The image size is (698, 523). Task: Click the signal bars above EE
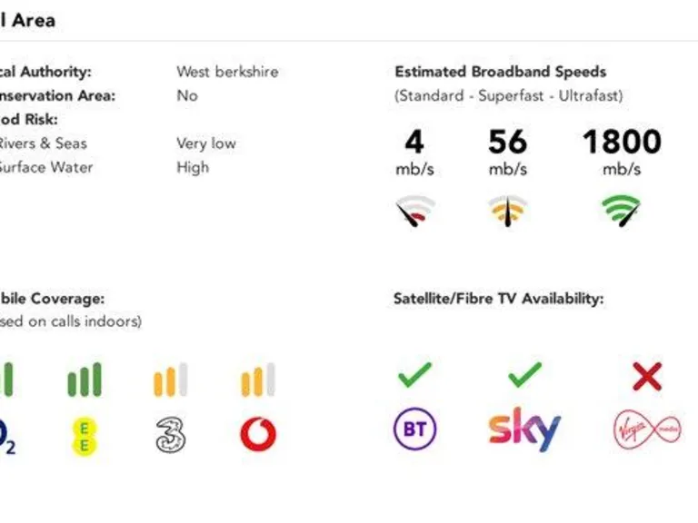85,380
